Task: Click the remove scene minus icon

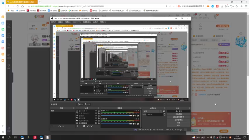Action: 55,126
